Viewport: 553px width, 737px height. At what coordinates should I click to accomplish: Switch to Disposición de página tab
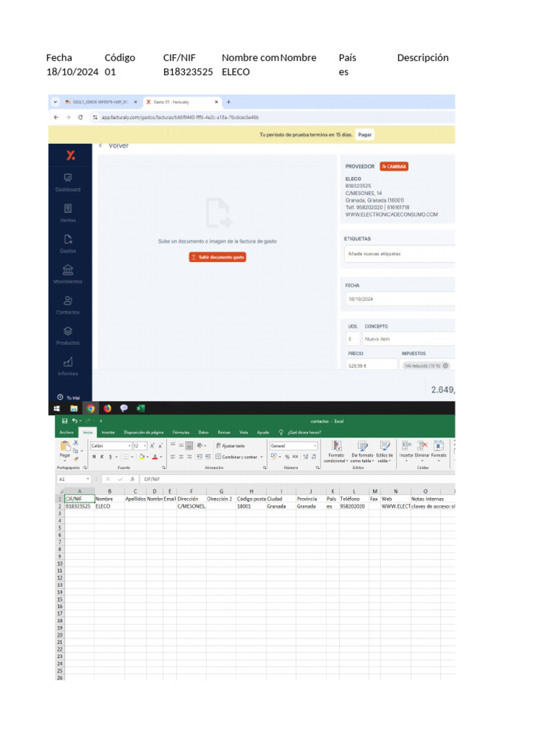point(144,433)
